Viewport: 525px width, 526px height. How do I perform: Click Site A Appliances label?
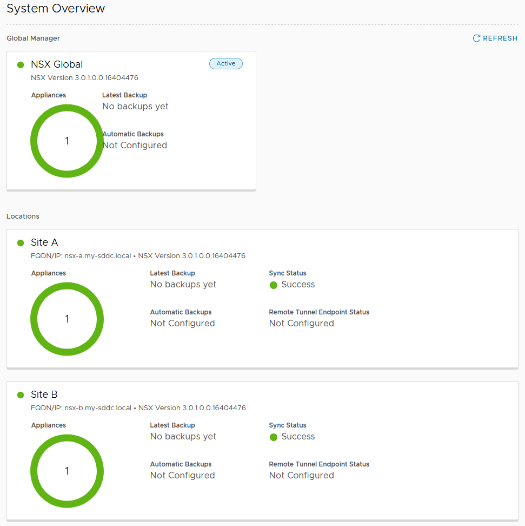(x=49, y=273)
